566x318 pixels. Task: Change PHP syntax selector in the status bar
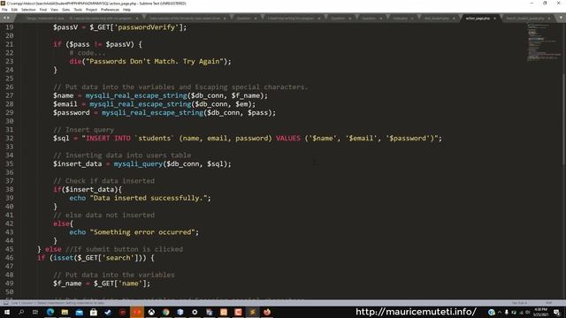tap(548, 303)
